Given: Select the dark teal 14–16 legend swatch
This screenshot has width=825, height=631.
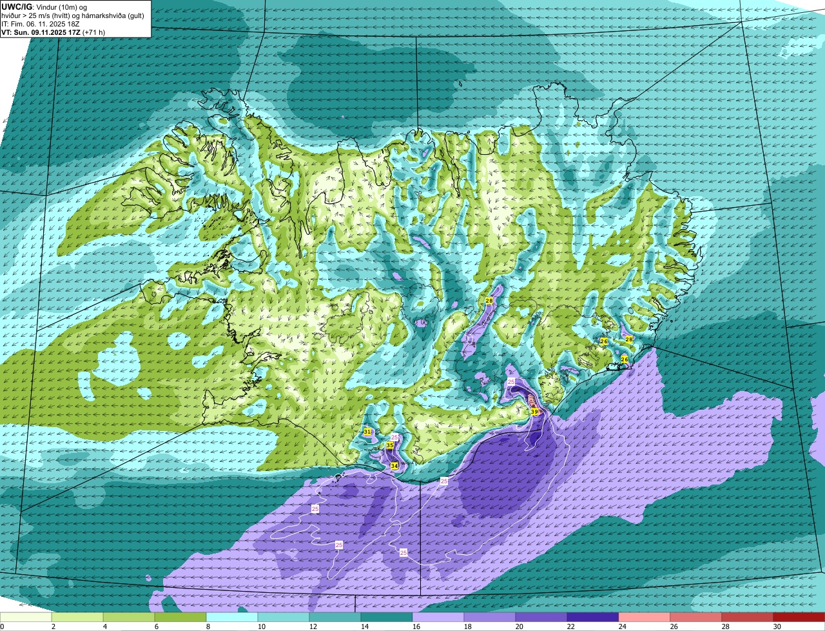Looking at the screenshot, I should click(387, 617).
